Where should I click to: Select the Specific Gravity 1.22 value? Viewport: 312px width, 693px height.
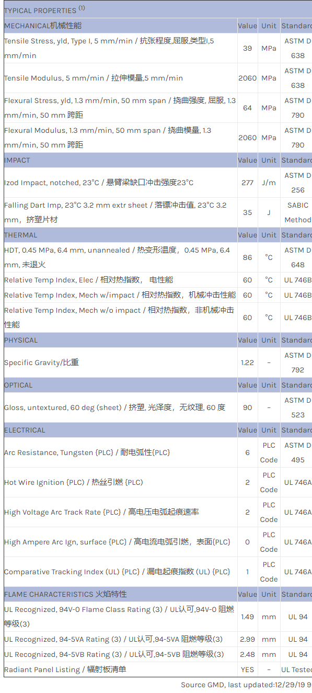(248, 362)
